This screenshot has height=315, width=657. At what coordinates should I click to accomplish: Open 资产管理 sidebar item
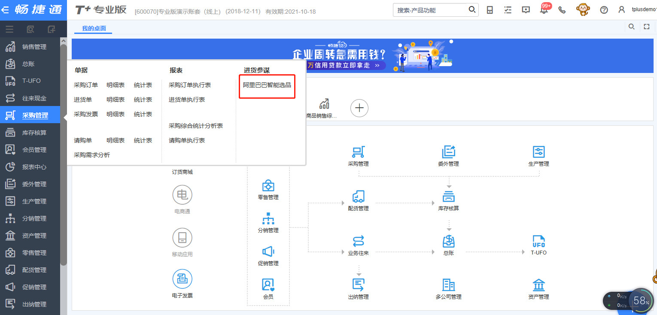[x=30, y=236]
